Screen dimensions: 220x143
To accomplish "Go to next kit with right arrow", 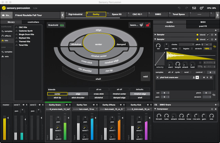I will pyautogui.click(x=217, y=15).
